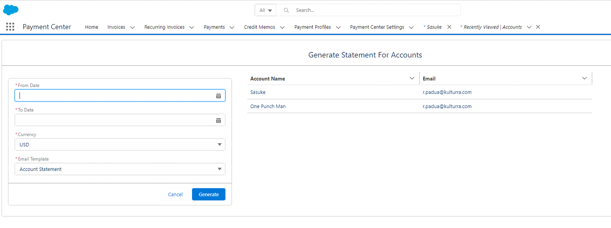Open the All search scope dropdown
Screen dimensions: 611x228
(x=265, y=10)
